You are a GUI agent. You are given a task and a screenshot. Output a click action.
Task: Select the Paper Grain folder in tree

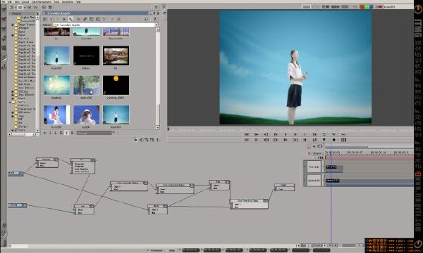pos(25,42)
